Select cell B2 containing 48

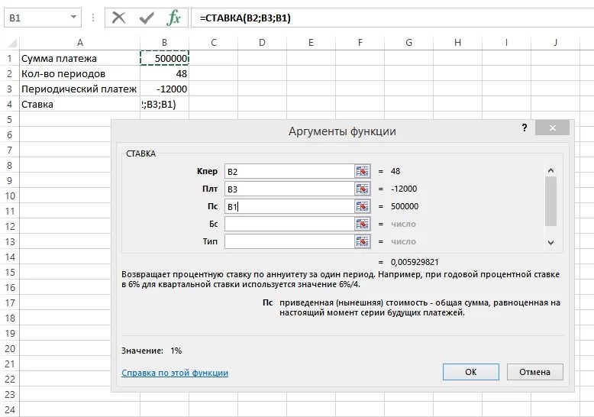(x=164, y=73)
